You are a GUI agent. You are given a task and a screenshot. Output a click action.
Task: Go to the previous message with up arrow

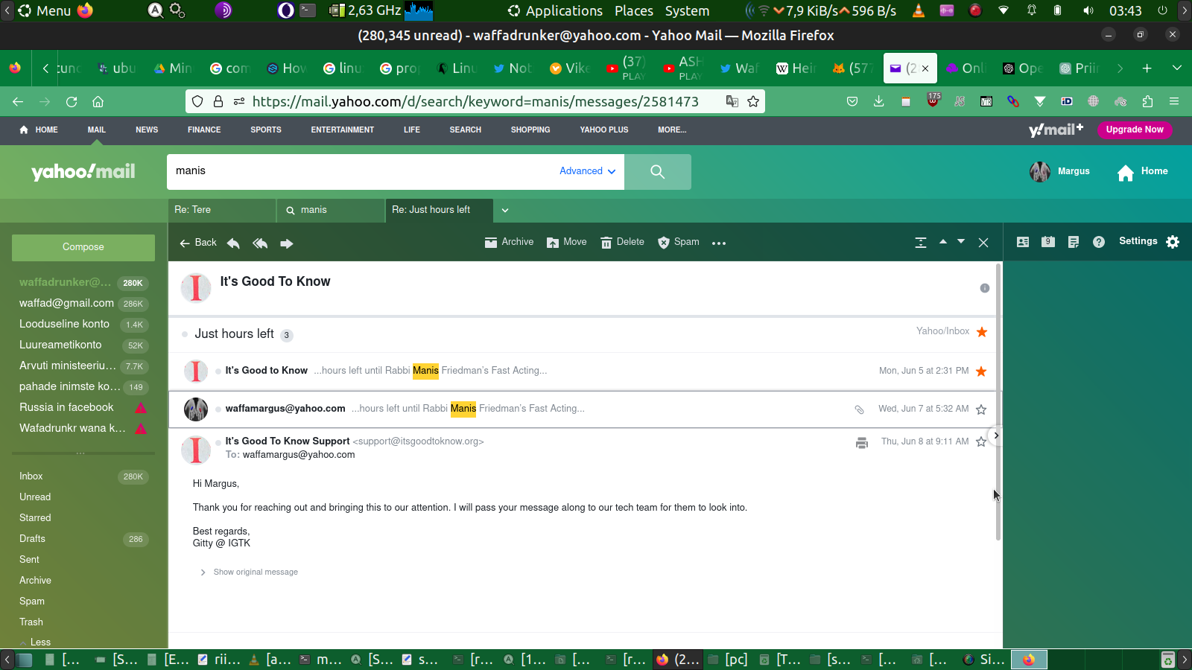pos(943,242)
